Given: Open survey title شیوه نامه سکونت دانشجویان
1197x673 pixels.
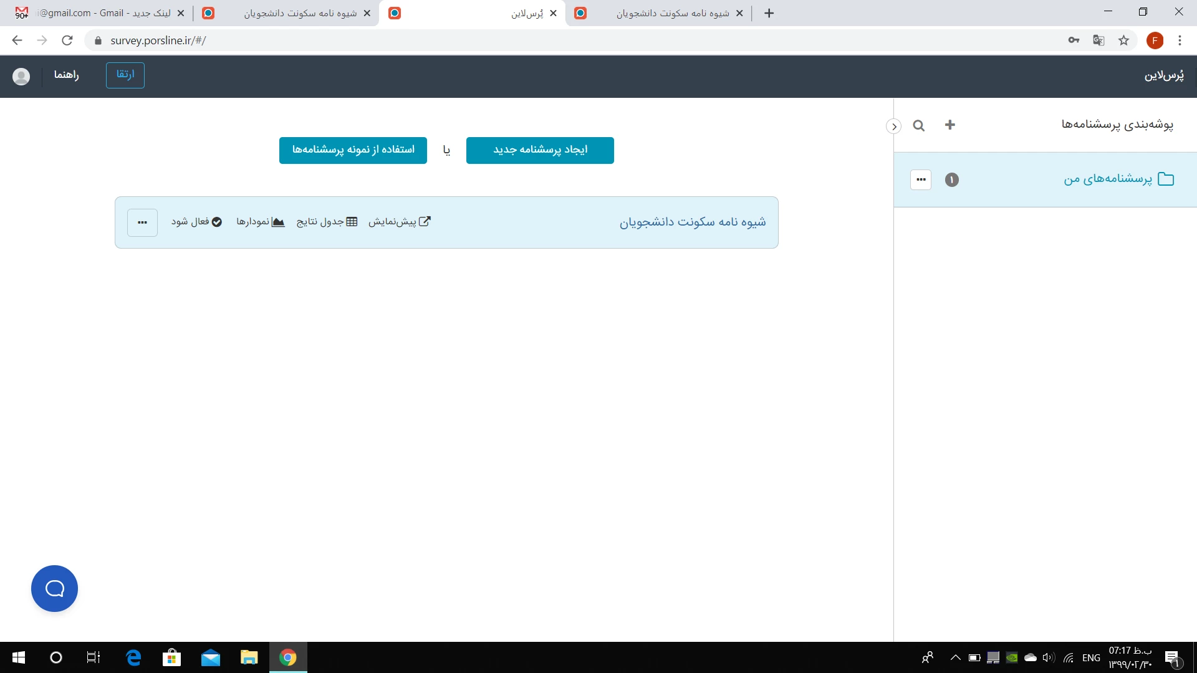Looking at the screenshot, I should (x=692, y=222).
